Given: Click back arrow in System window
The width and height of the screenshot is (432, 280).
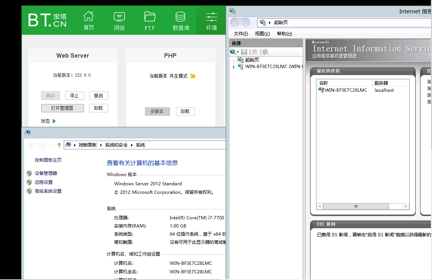Looking at the screenshot, I should [31, 145].
